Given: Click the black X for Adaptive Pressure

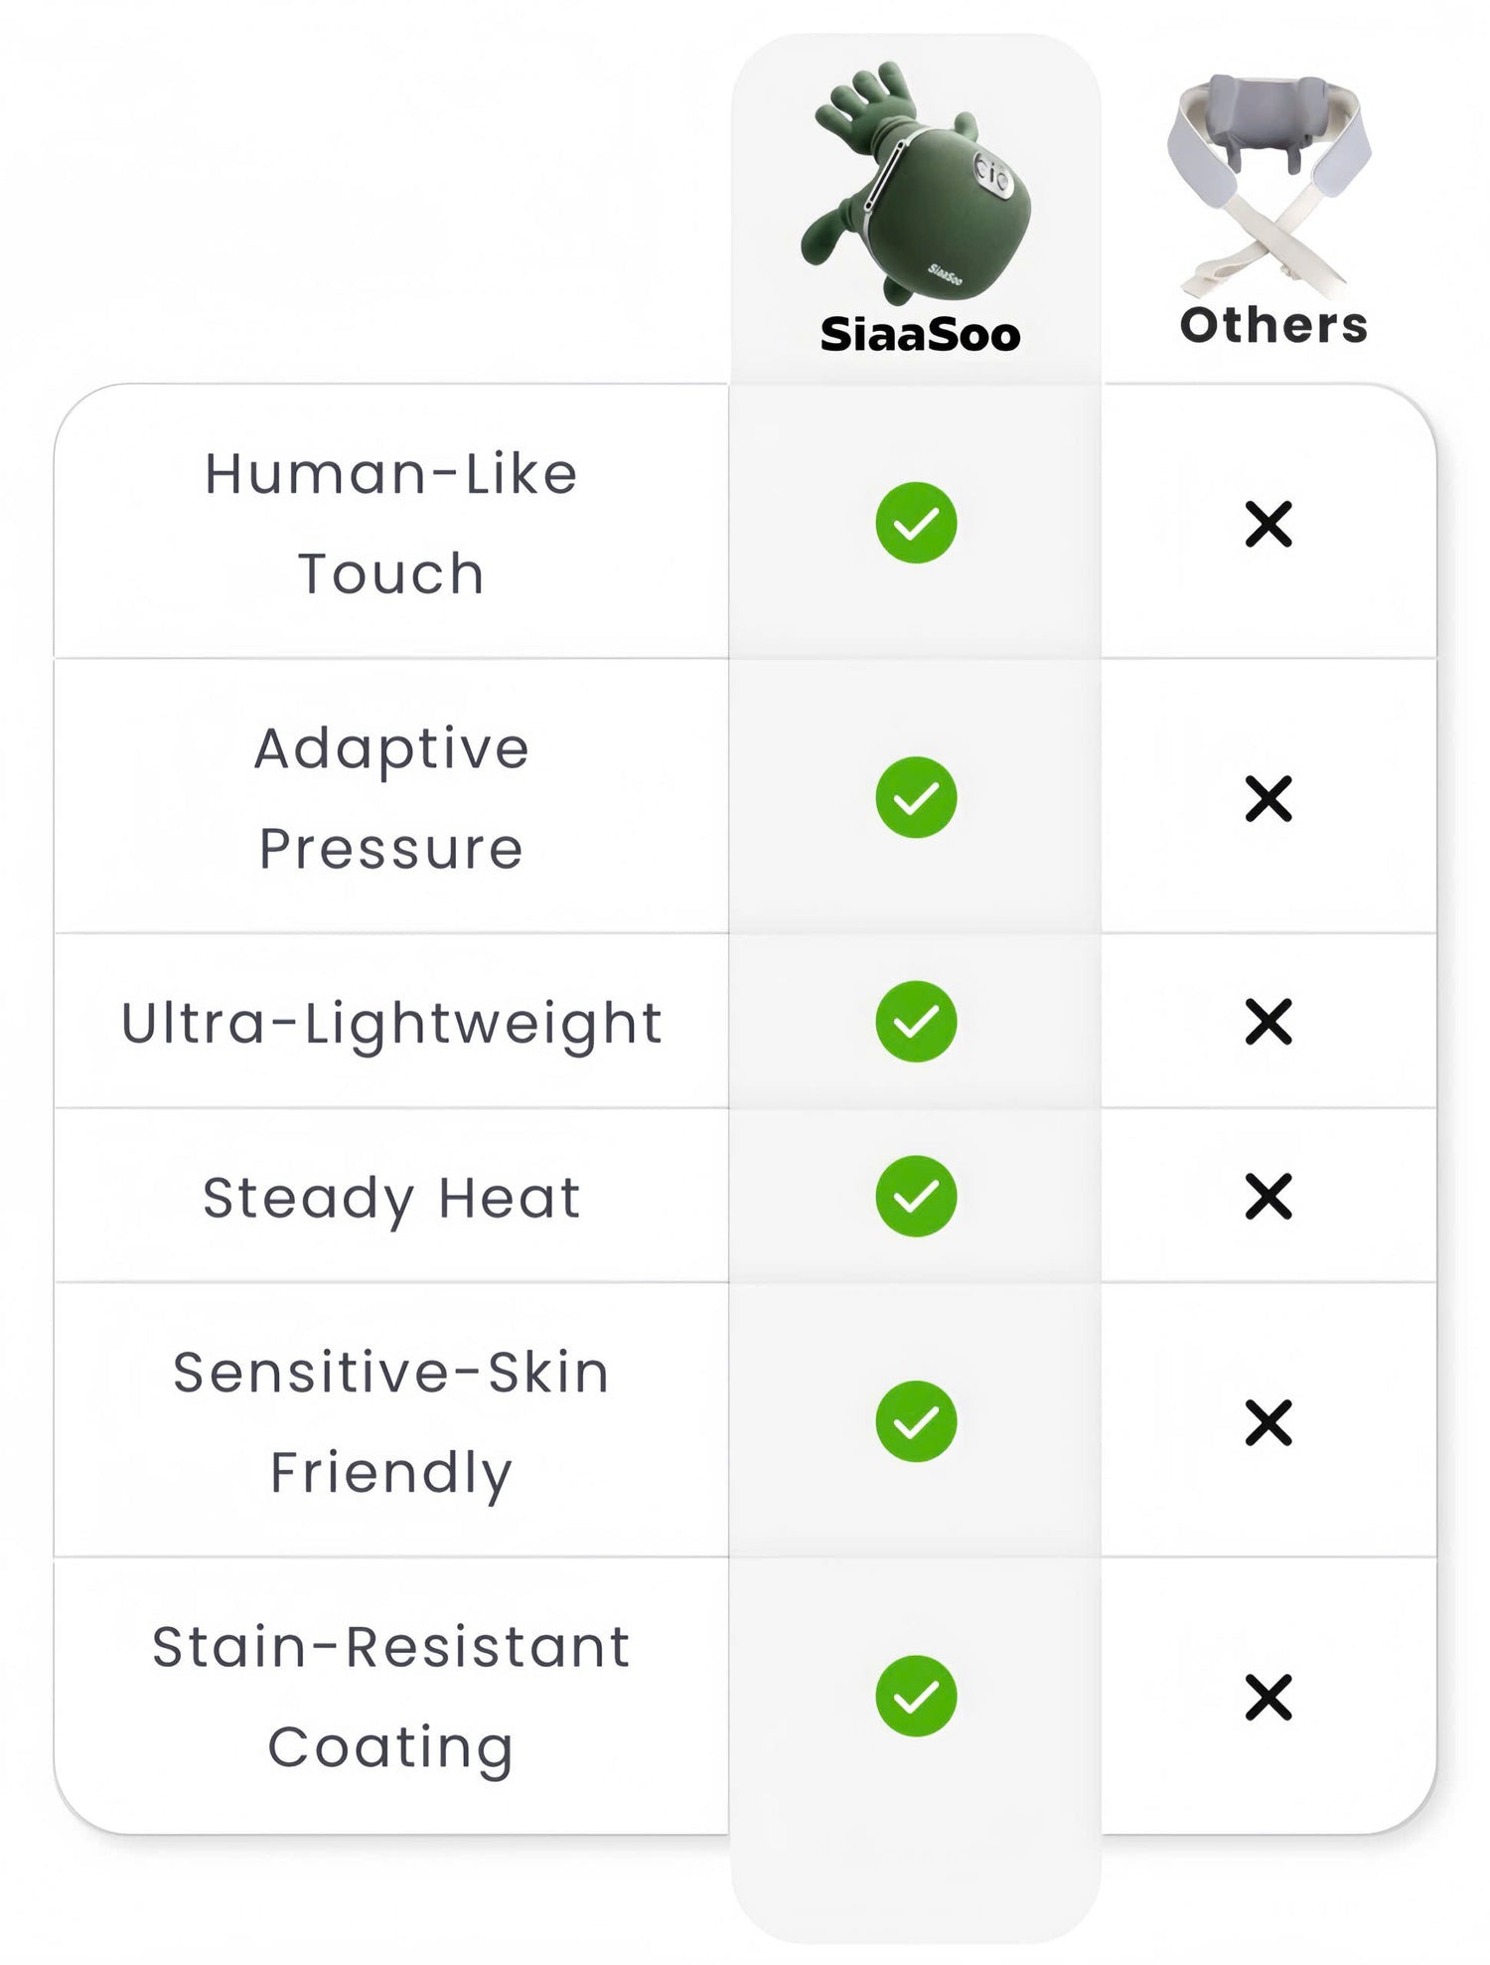Looking at the screenshot, I should coord(1268,799).
